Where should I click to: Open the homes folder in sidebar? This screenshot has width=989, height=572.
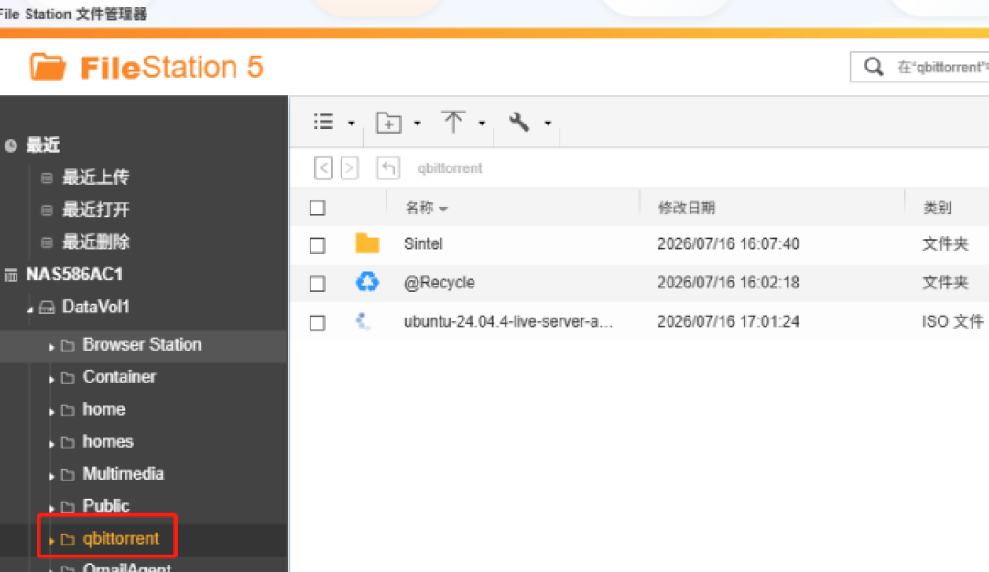pyautogui.click(x=108, y=441)
